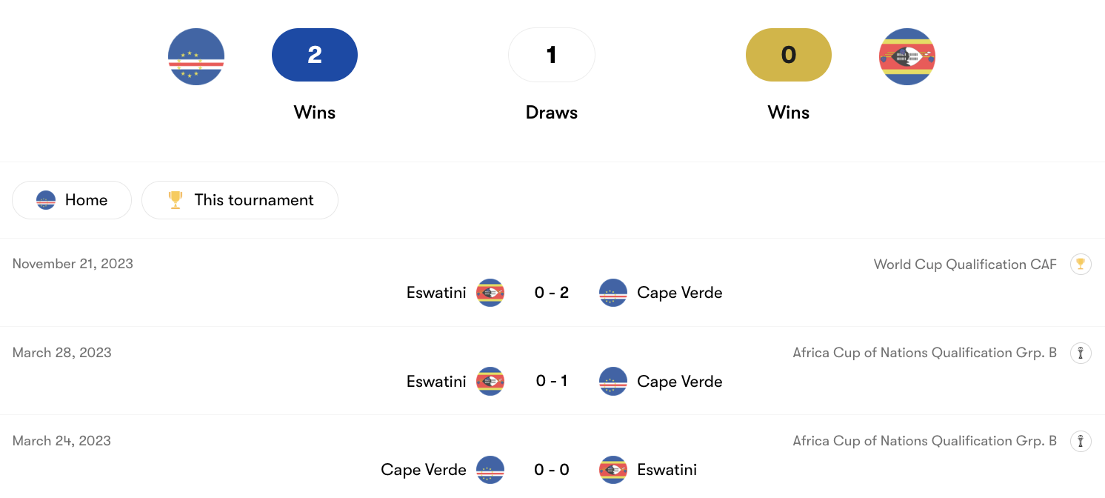Image resolution: width=1105 pixels, height=498 pixels.
Task: Select the gold 0 Wins badge
Action: [x=789, y=55]
